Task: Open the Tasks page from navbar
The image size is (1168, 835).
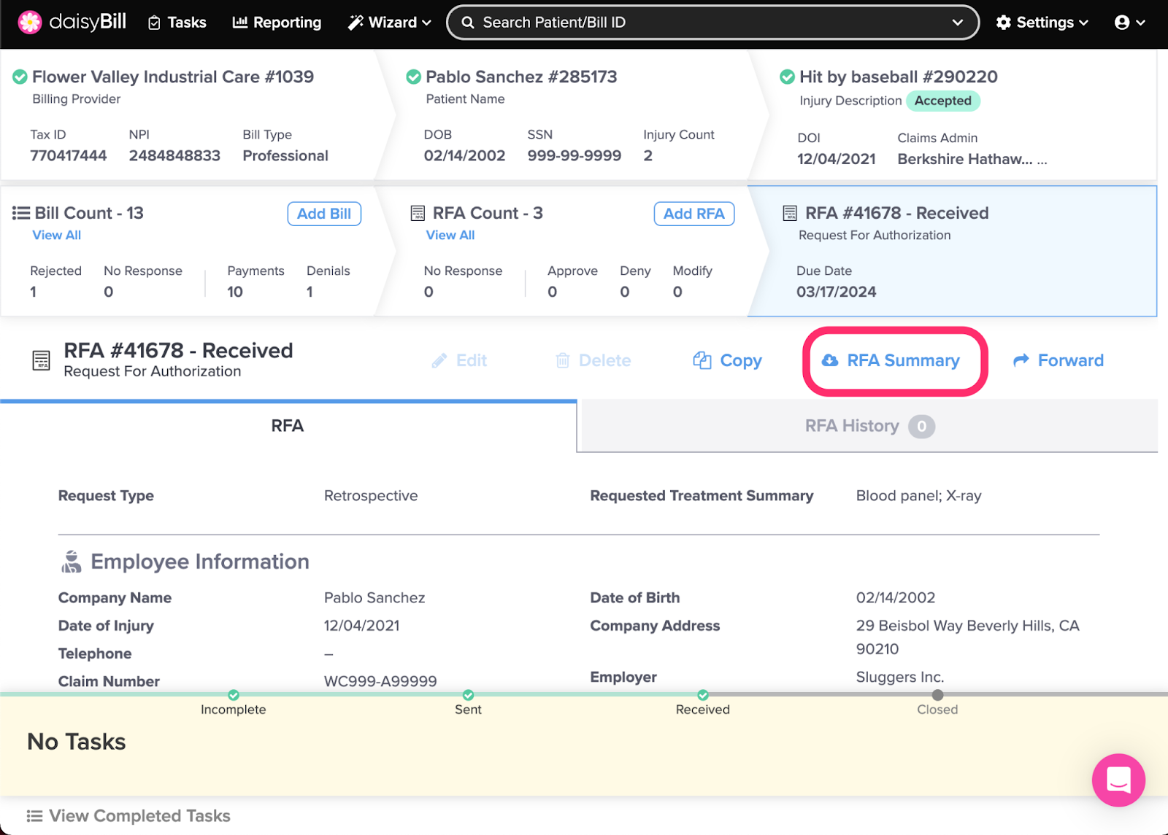Action: tap(177, 23)
